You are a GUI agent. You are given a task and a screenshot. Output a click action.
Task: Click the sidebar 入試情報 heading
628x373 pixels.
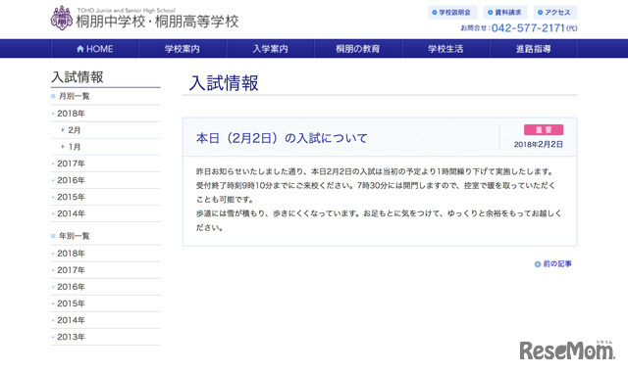[78, 76]
